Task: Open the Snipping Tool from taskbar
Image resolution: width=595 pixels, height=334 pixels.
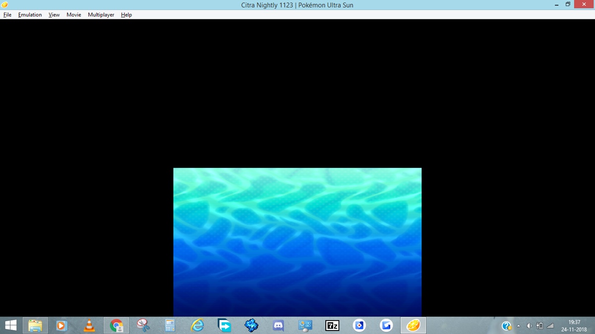Action: pyautogui.click(x=143, y=326)
